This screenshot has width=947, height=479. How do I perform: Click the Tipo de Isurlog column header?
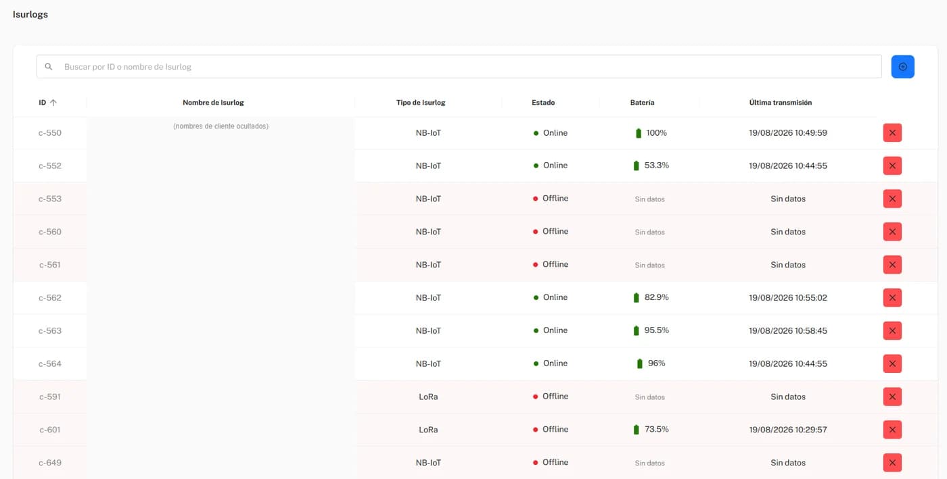tap(421, 103)
